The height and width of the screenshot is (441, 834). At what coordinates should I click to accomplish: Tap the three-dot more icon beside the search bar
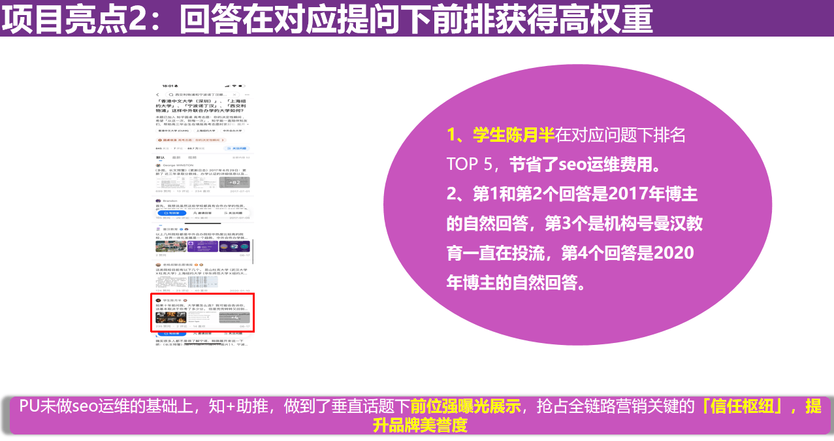tap(247, 95)
